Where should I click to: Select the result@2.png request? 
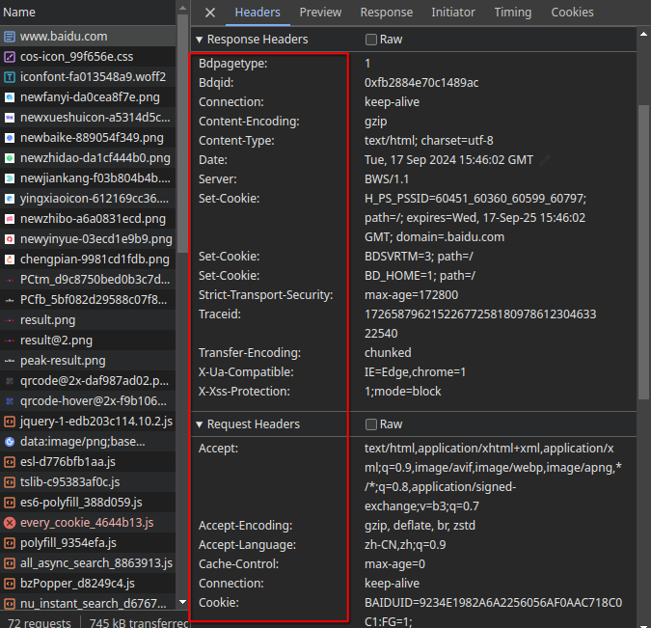[88, 341]
